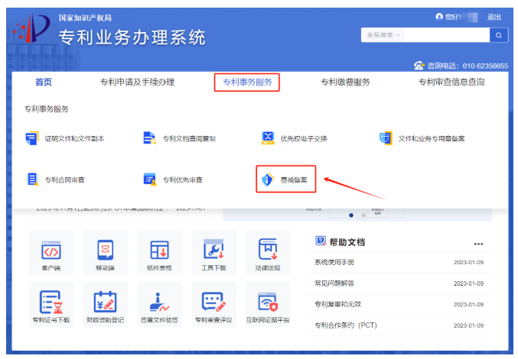518x359 pixels.
Task: Open the 财政资助登记 calendar icon tile
Action: pos(106,305)
